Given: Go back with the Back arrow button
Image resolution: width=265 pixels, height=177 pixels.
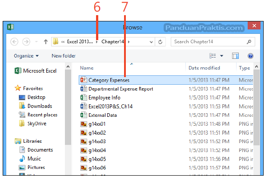Looking at the screenshot, I should (14, 42).
